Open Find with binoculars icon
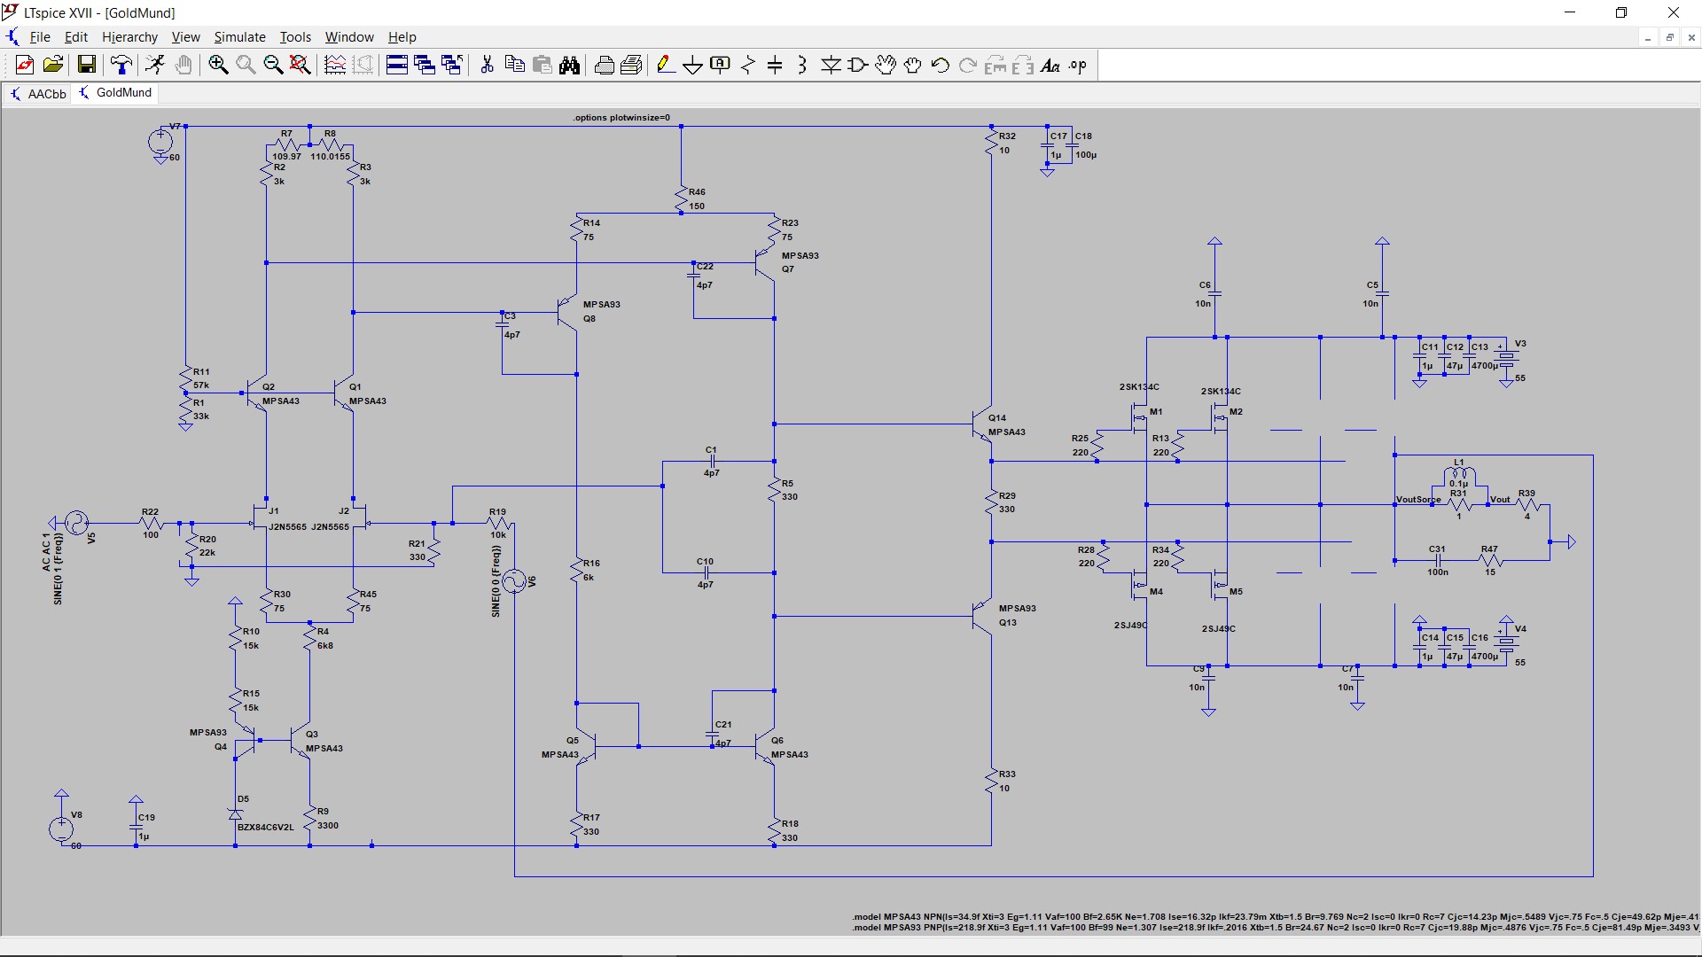Screen dimensions: 1702x957 click(x=570, y=65)
